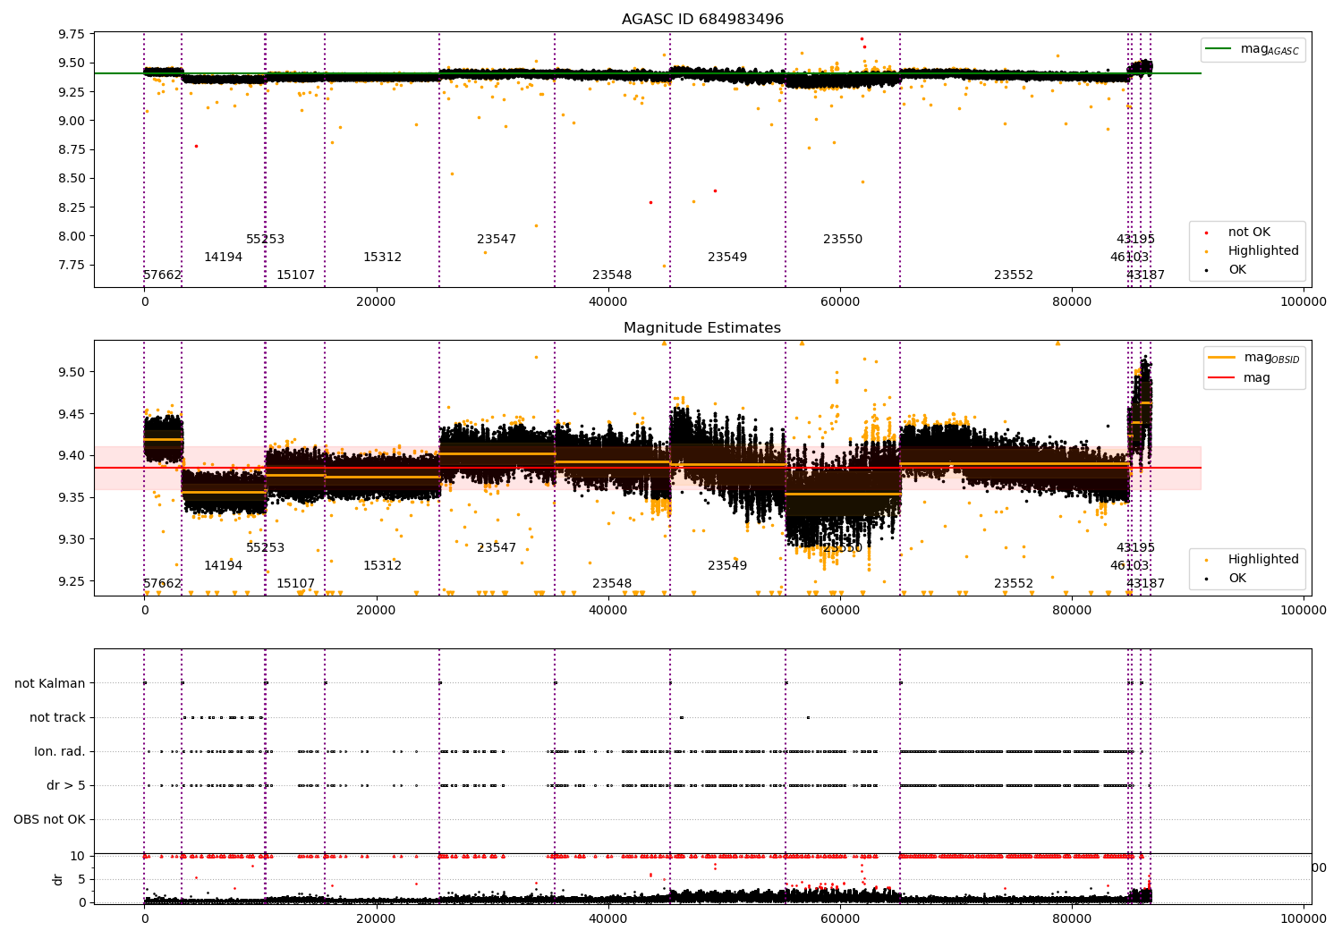Select the "Magnitude Estimates" plot title
1342x939 pixels.
pyautogui.click(x=702, y=328)
